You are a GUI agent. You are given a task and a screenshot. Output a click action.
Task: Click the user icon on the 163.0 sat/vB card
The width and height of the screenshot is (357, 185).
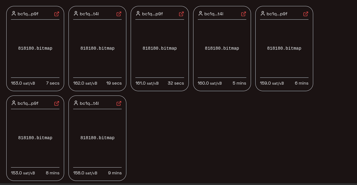point(13,14)
